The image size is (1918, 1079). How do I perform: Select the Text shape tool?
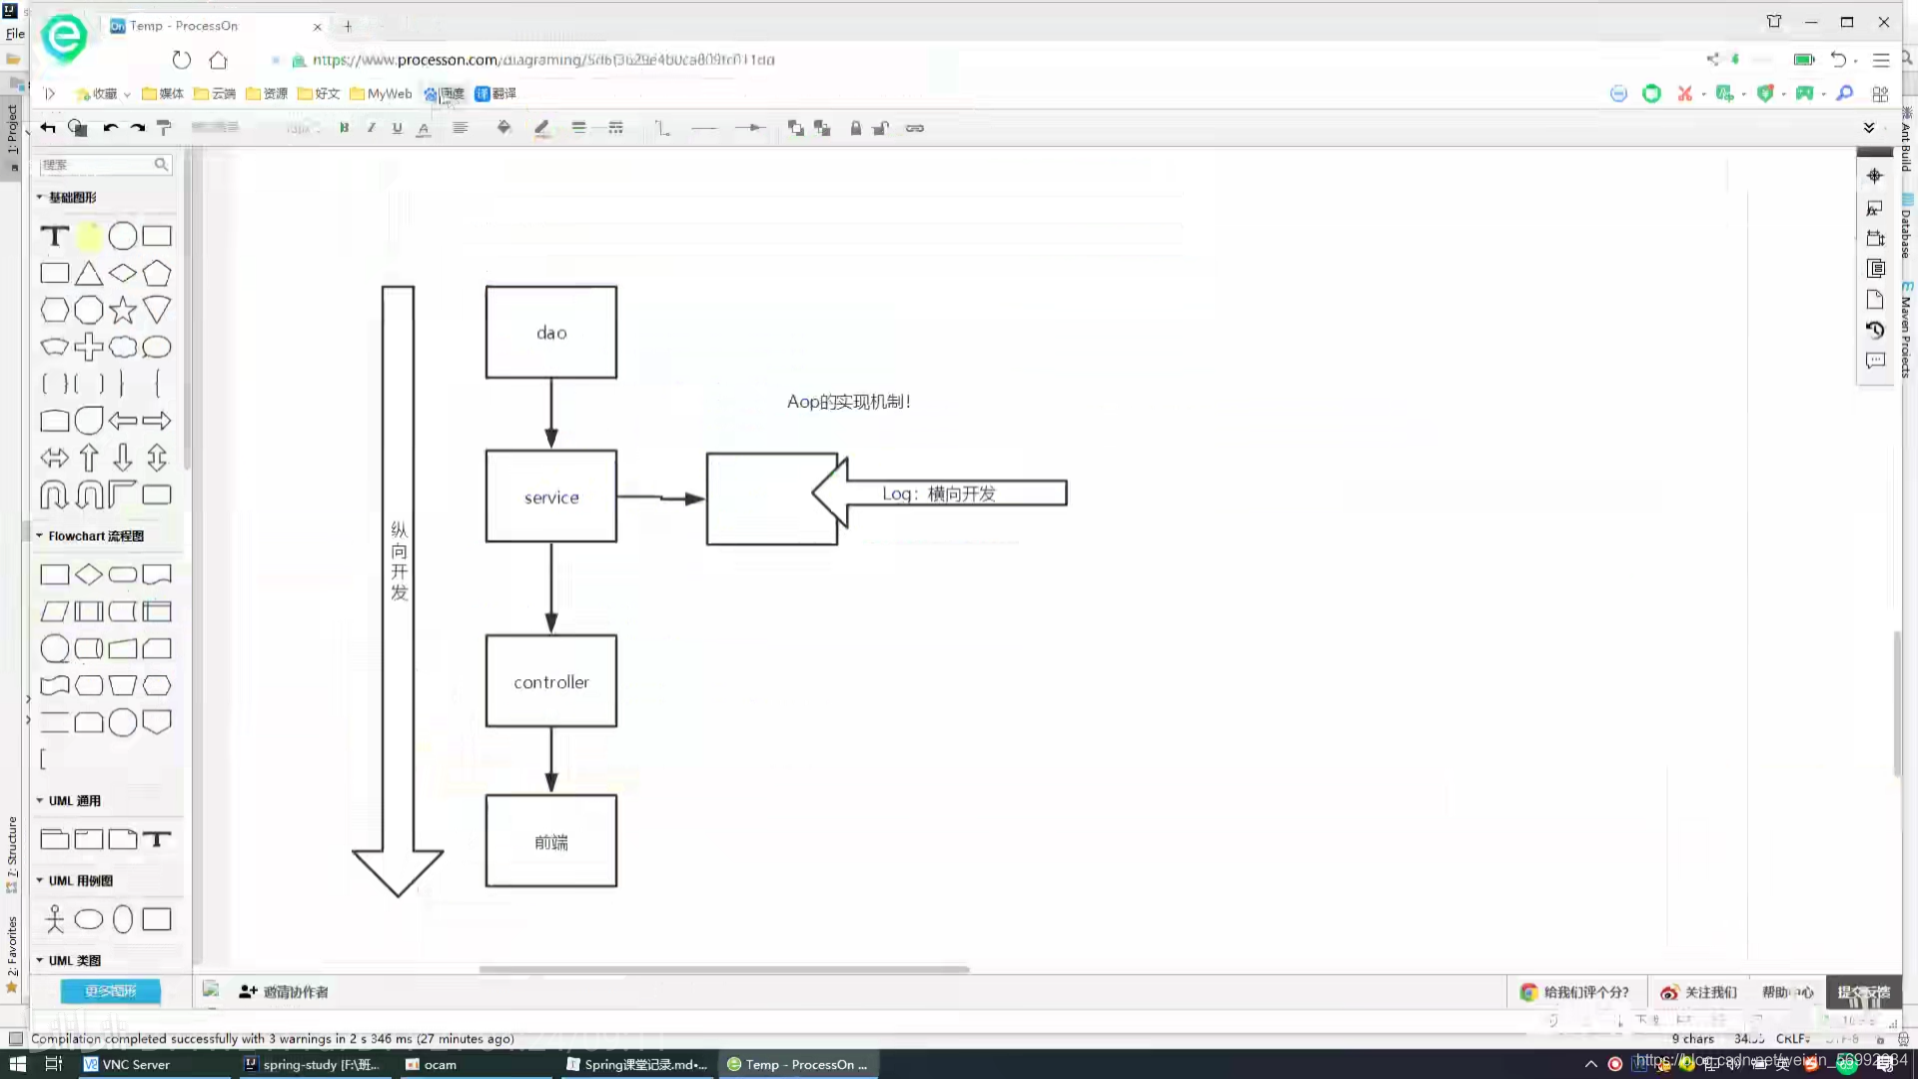[55, 236]
